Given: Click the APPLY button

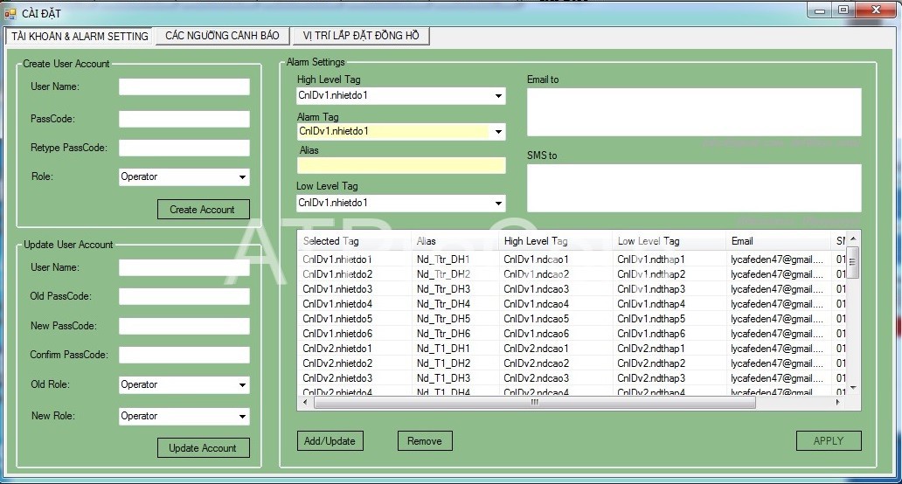Looking at the screenshot, I should [828, 441].
